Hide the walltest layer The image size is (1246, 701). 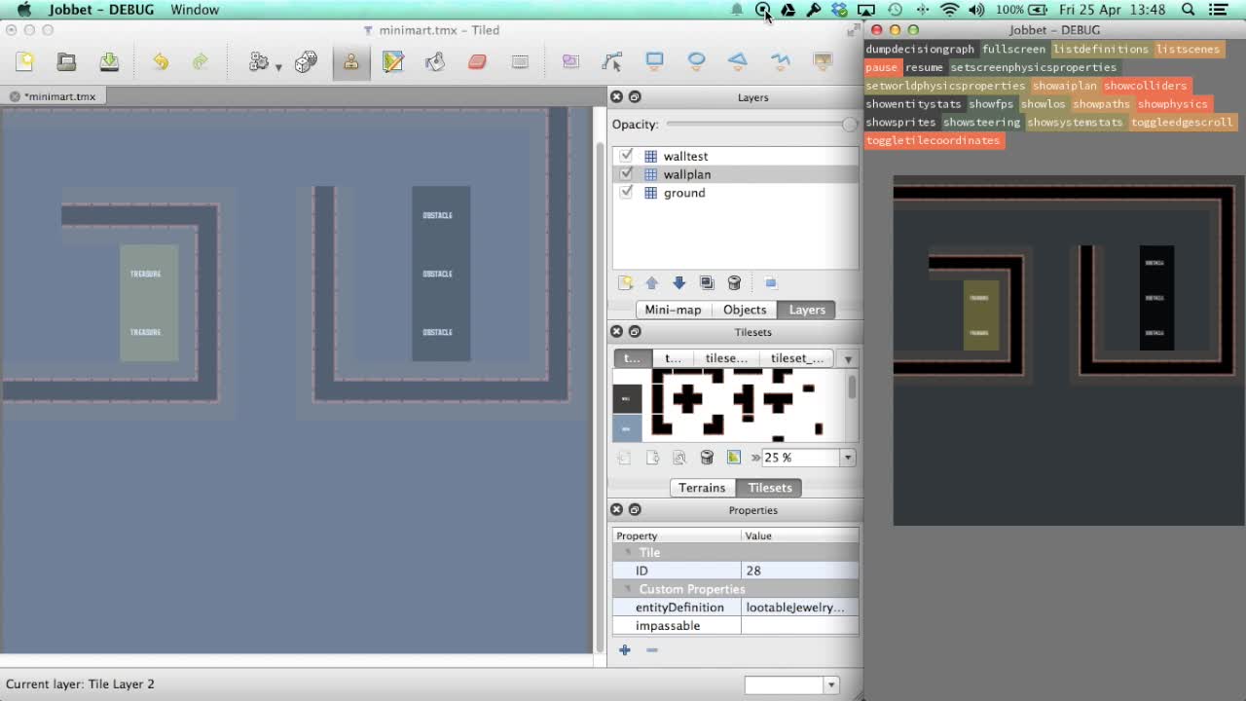(x=626, y=155)
